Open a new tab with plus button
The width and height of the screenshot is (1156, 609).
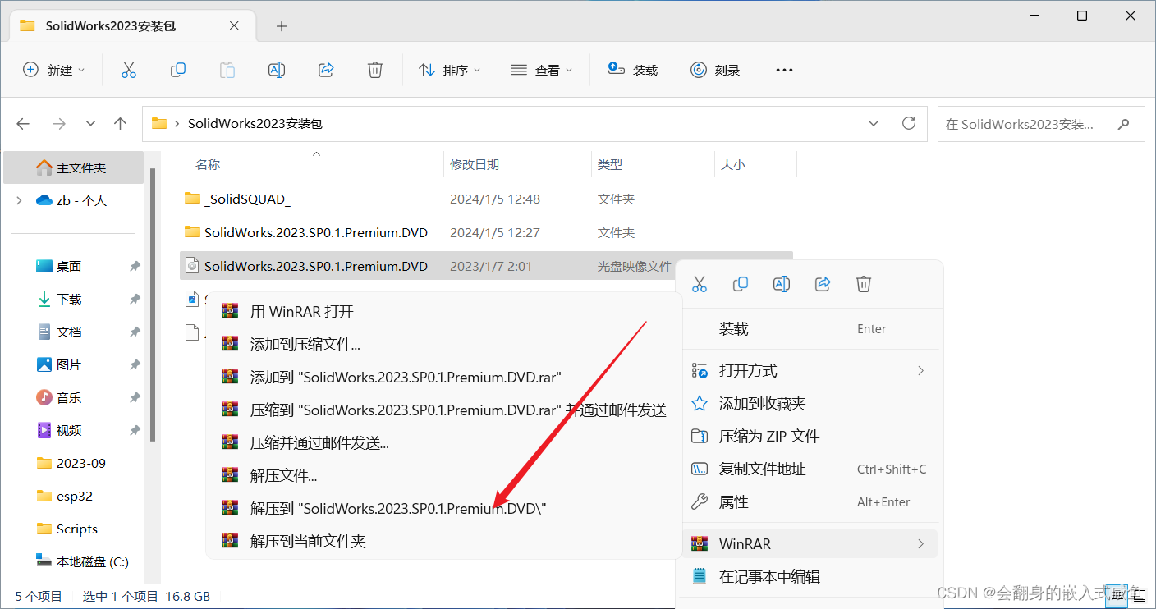(282, 26)
